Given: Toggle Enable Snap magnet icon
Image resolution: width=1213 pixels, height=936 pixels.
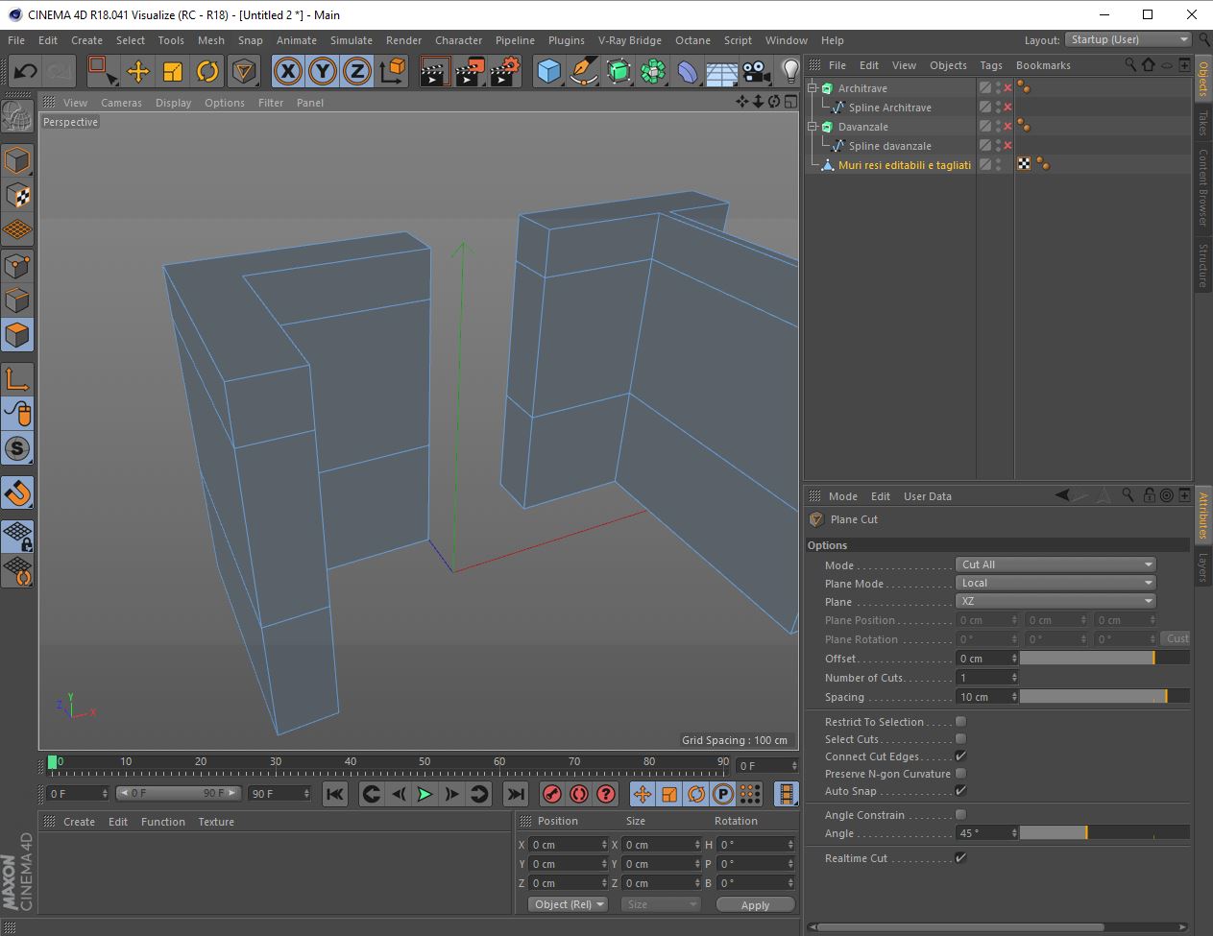Looking at the screenshot, I should pyautogui.click(x=17, y=492).
